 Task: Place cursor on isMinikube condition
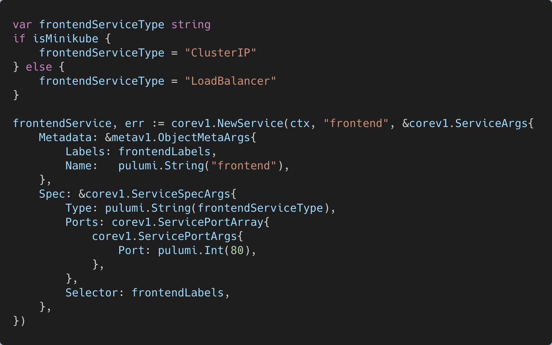[x=65, y=38]
